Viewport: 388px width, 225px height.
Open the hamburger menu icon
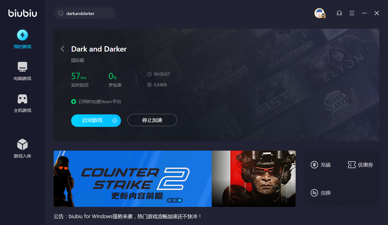(x=352, y=13)
